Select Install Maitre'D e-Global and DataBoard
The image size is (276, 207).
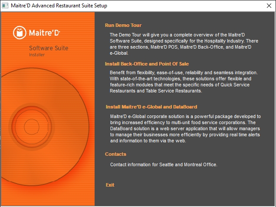[x=151, y=107]
